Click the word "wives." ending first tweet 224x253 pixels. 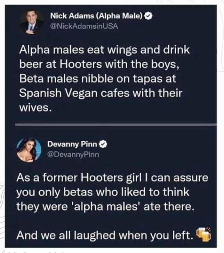pyautogui.click(x=35, y=107)
